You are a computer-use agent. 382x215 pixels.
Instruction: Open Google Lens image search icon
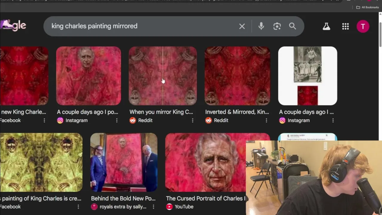pos(277,26)
